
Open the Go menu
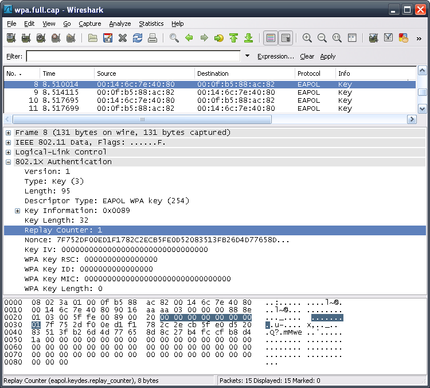tap(67, 24)
